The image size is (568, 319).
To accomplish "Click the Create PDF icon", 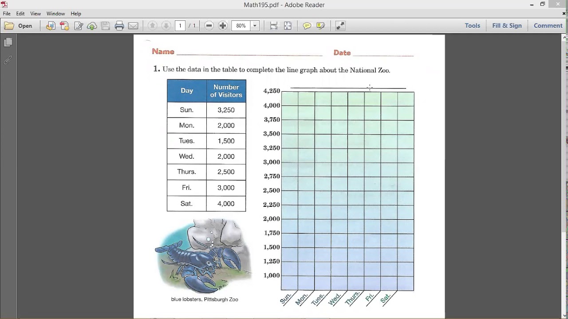I will tap(64, 26).
